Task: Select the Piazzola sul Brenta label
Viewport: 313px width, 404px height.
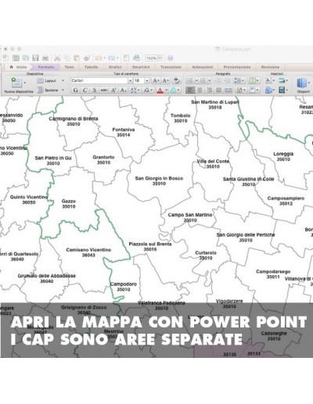Action: coord(150,246)
